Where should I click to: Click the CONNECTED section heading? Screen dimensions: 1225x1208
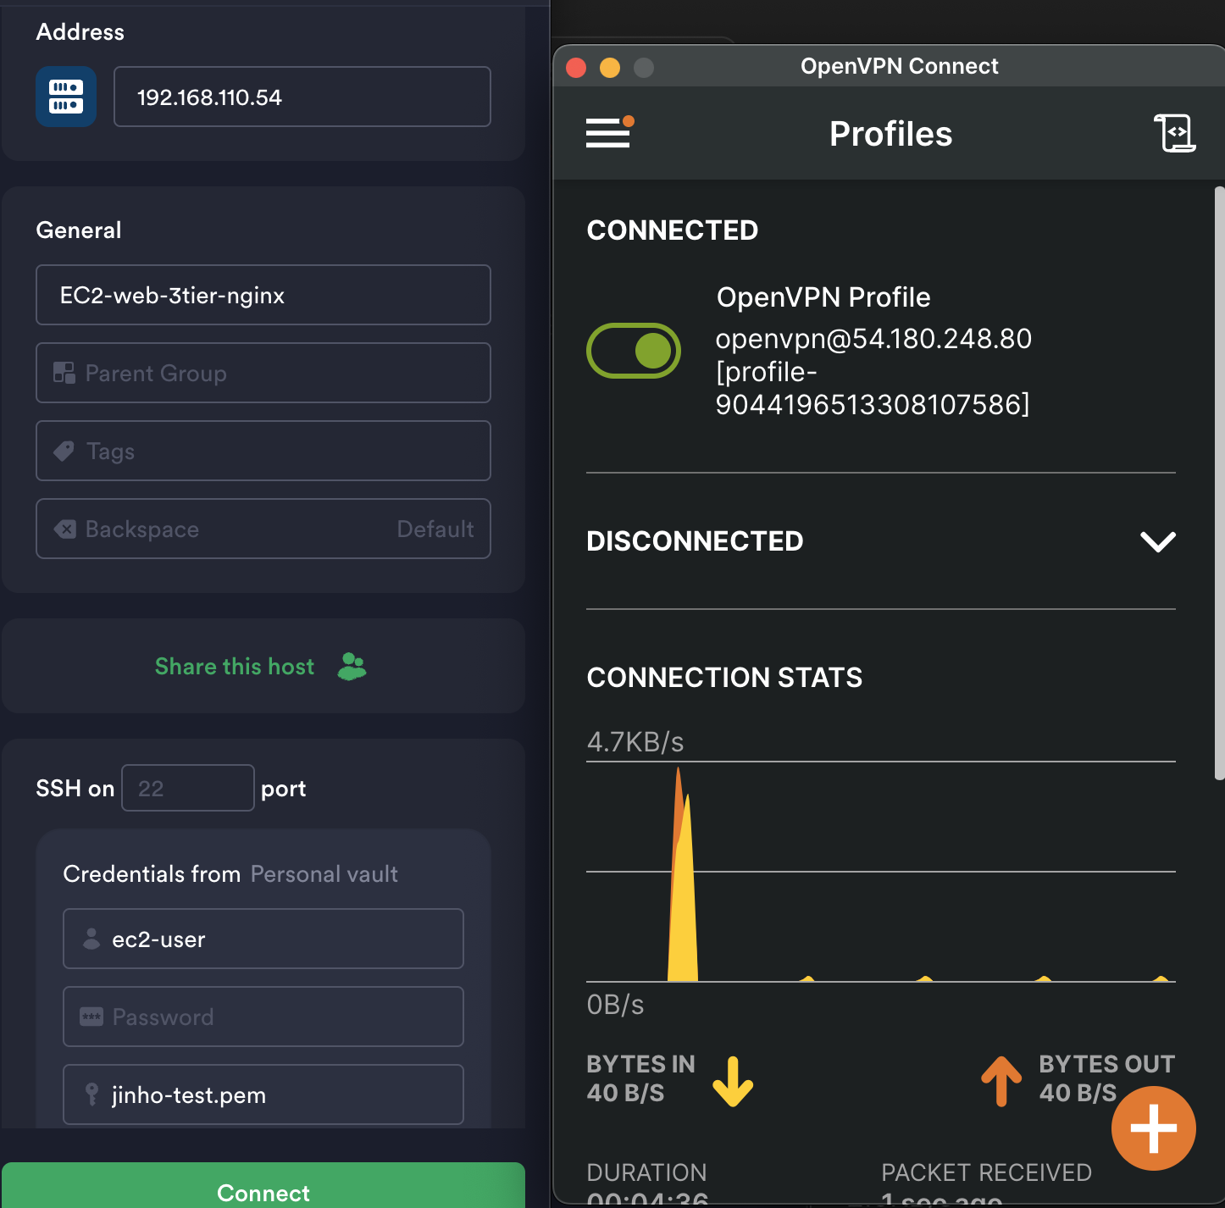point(673,230)
